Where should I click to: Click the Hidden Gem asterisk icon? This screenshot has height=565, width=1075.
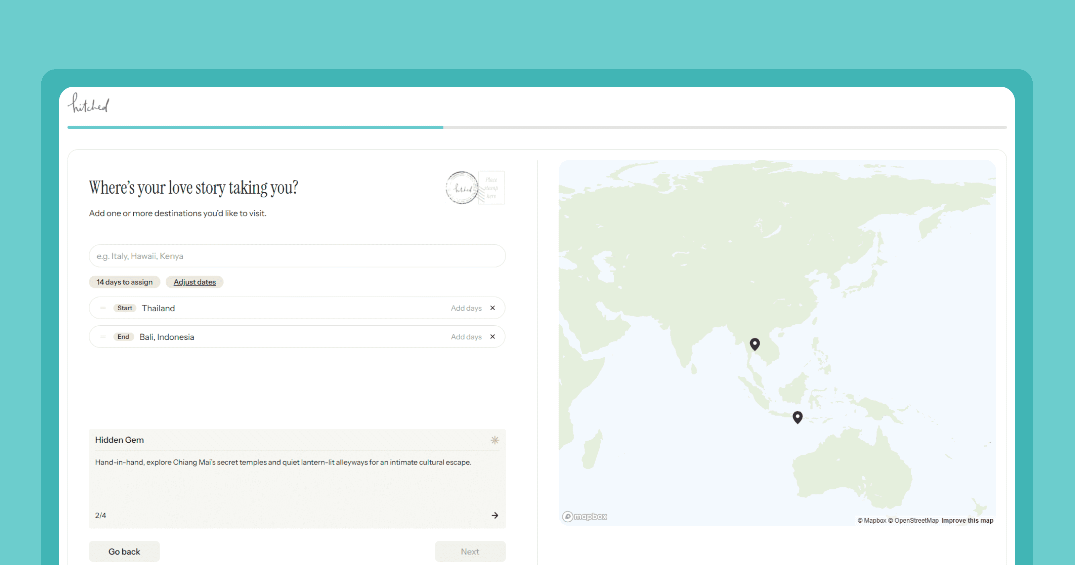(494, 440)
